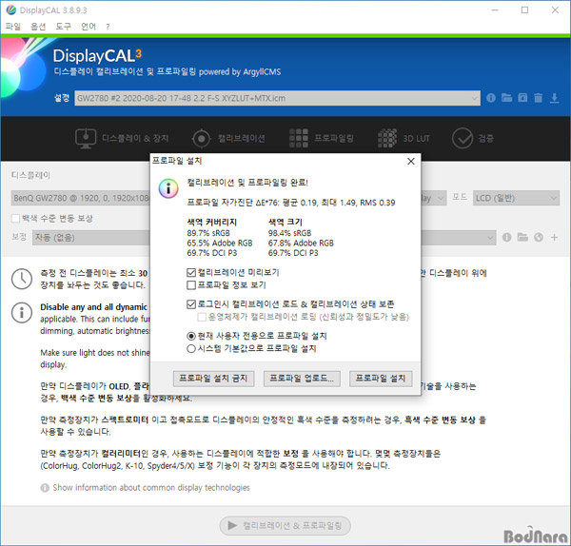Toggle 로그인시 캘리브레이션 로드 checkbox
This screenshot has width=571, height=546.
[x=191, y=304]
